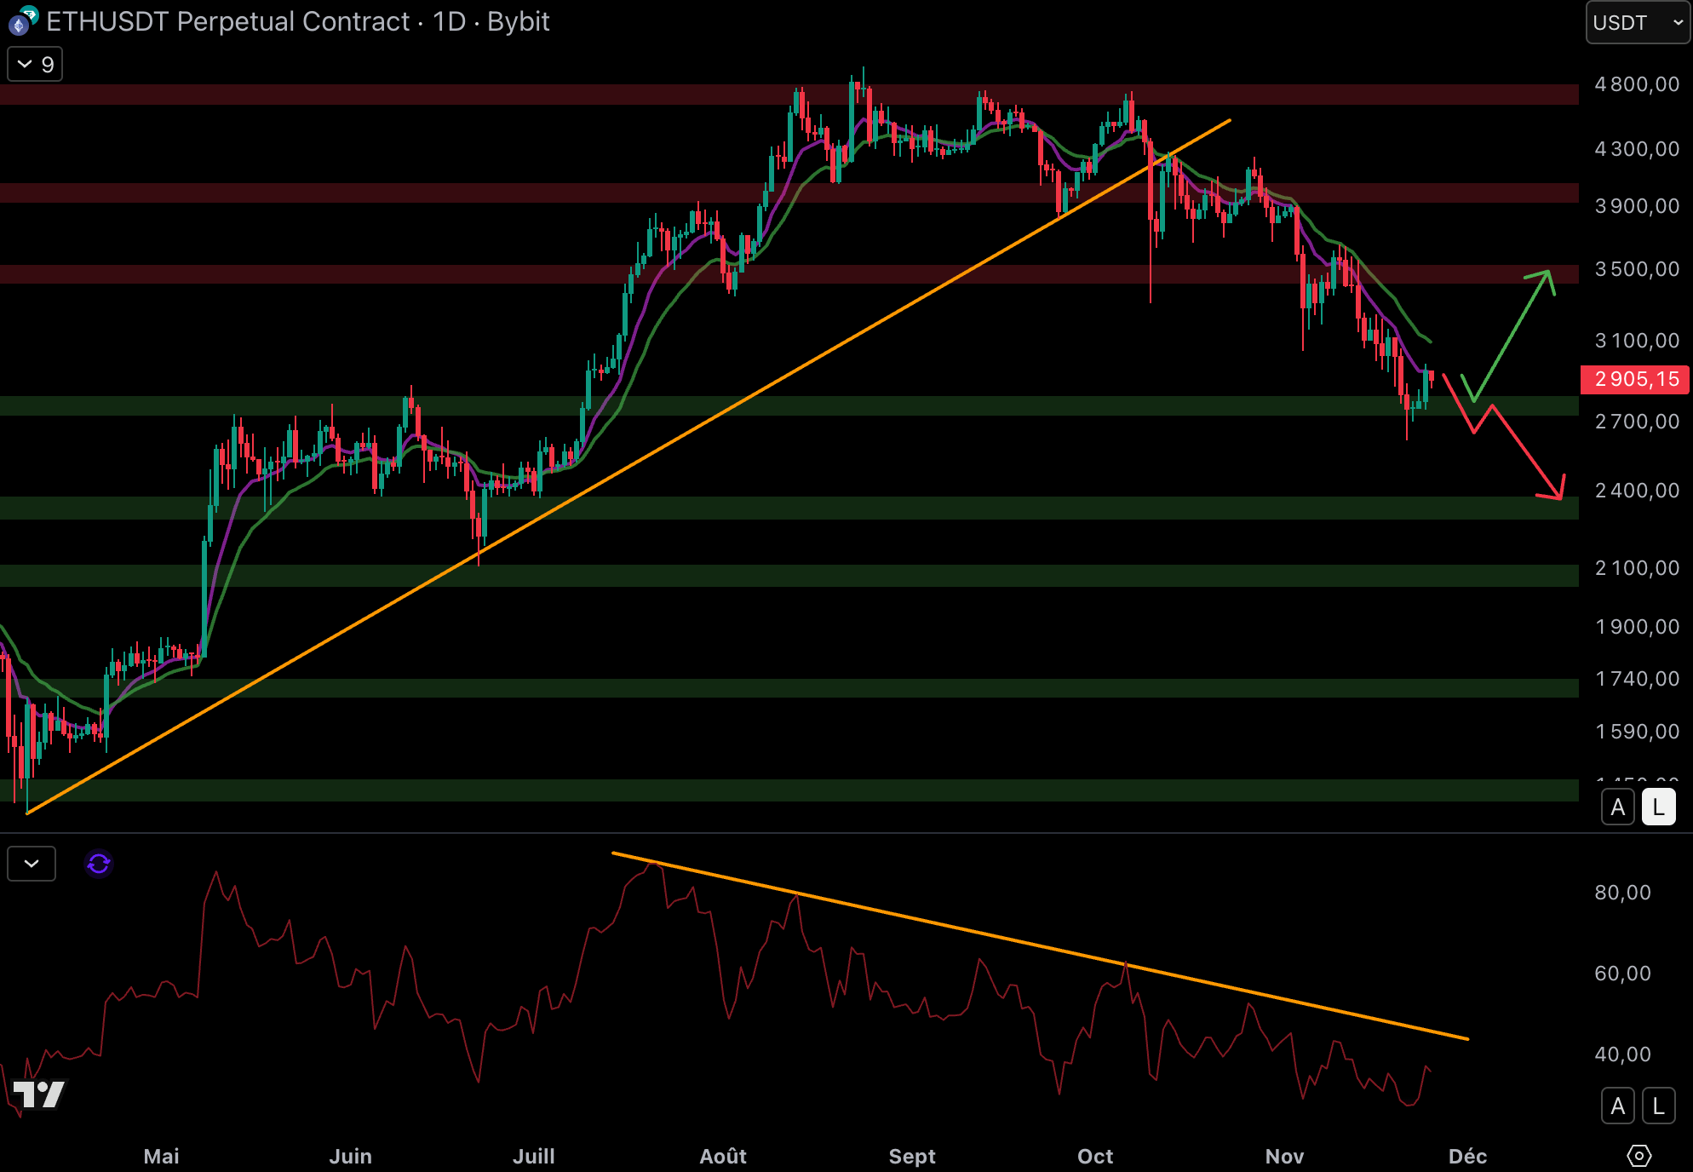The image size is (1693, 1172).
Task: Click the purple sync icon in indicator pane
Action: [99, 864]
